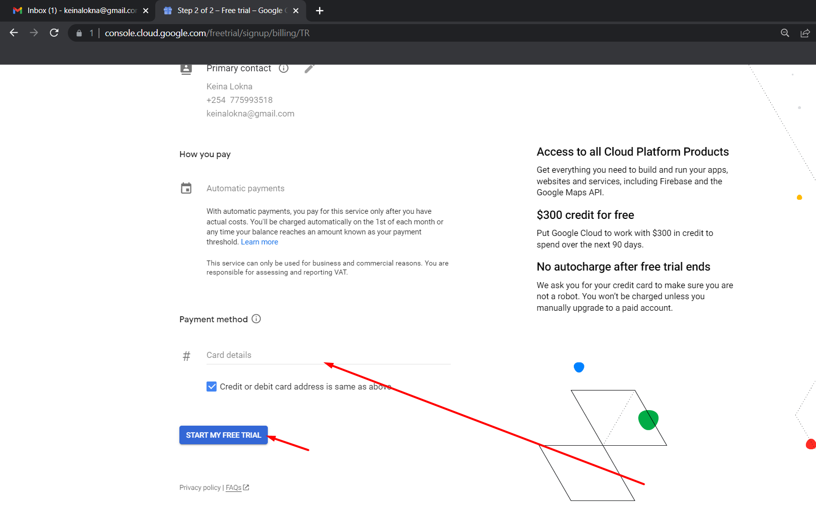816x511 pixels.
Task: Click the $300 credit for free heading
Action: point(585,215)
